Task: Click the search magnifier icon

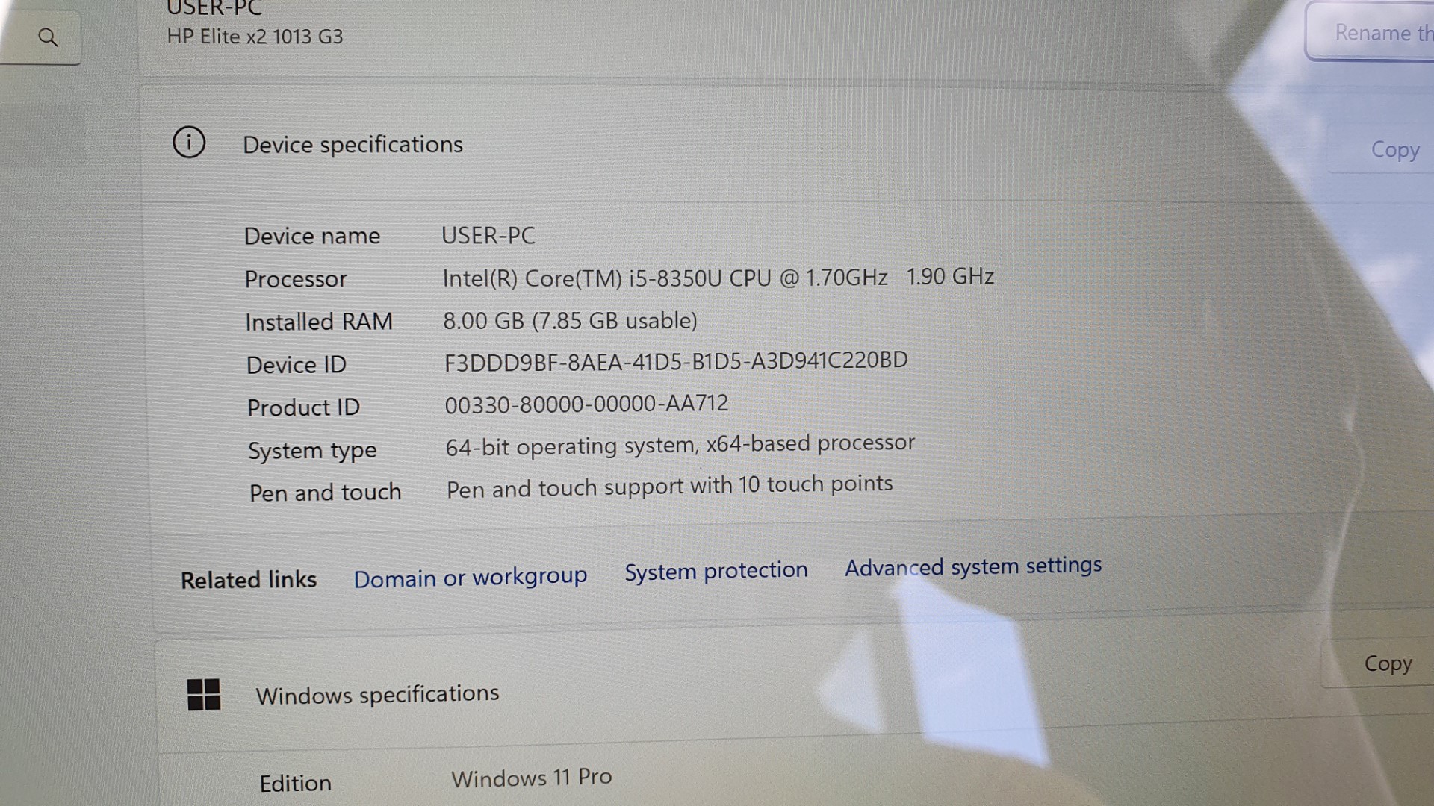Action: click(48, 37)
